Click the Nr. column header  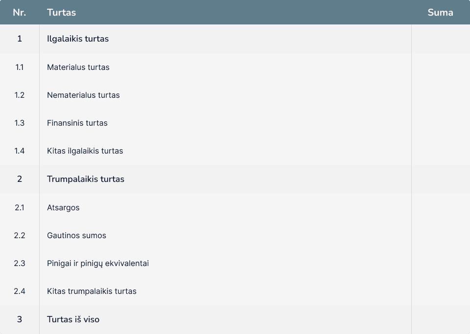20,12
